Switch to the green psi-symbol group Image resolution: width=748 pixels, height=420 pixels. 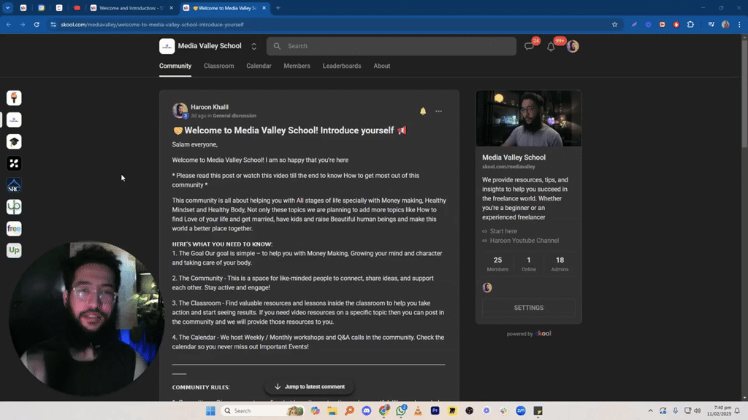point(14,206)
